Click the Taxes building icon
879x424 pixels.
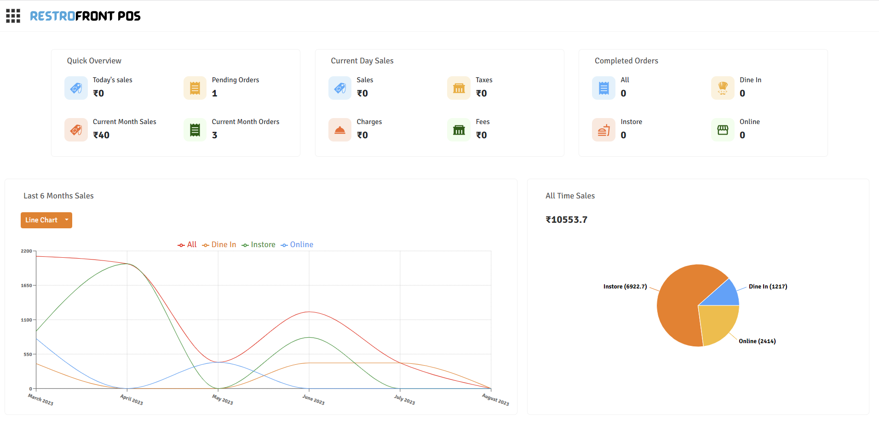click(459, 88)
